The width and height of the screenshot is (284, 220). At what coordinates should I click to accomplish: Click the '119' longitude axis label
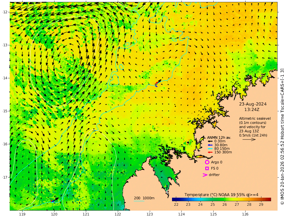pos(22,214)
